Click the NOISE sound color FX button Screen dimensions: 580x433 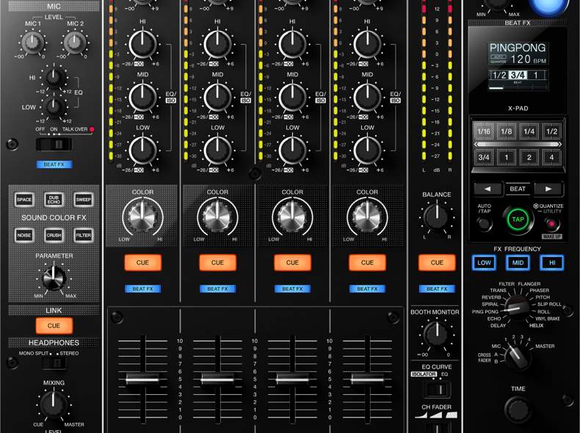24,235
